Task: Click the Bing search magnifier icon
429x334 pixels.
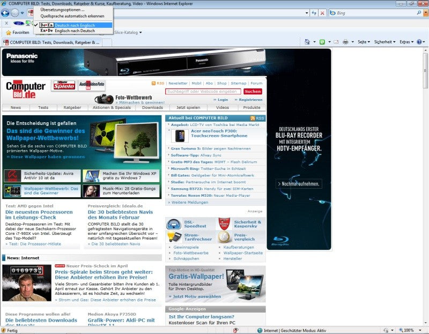Action: (419, 12)
